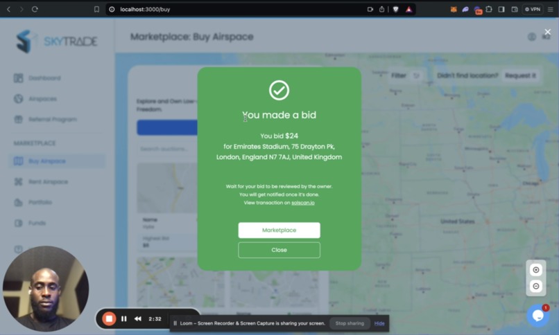Screen dimensions: 559x335
Task: Open the Brave Shields icon
Action: [x=396, y=9]
